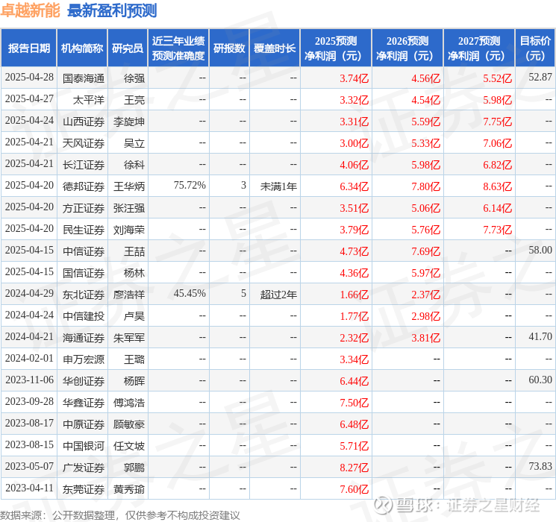Click target price 58.00
Viewport: 556px width, 522px height.
pos(540,251)
